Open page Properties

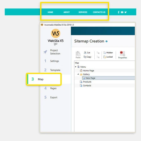click(123, 55)
